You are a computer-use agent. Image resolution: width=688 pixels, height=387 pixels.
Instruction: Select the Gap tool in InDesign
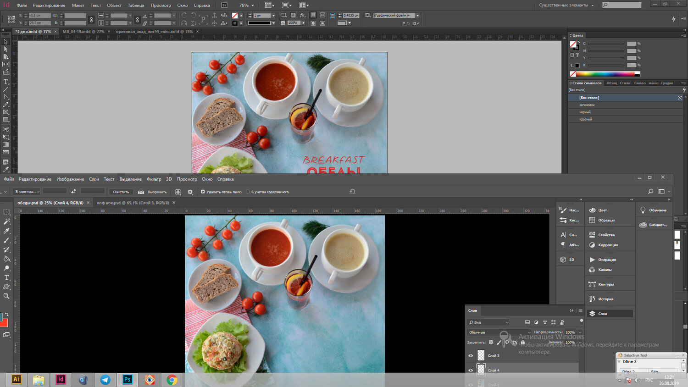6,64
